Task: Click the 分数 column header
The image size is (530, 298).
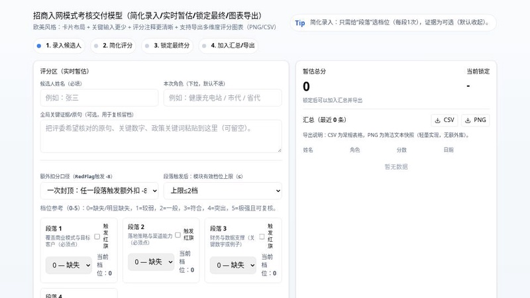Action: pos(401,150)
